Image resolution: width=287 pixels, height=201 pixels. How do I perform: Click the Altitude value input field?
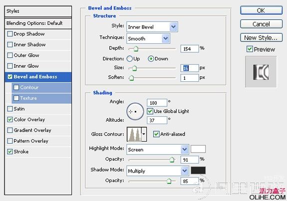point(157,120)
